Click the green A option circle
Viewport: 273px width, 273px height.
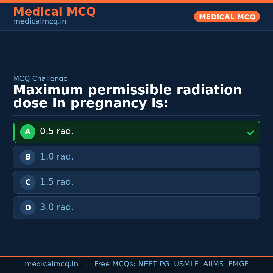[x=28, y=132]
